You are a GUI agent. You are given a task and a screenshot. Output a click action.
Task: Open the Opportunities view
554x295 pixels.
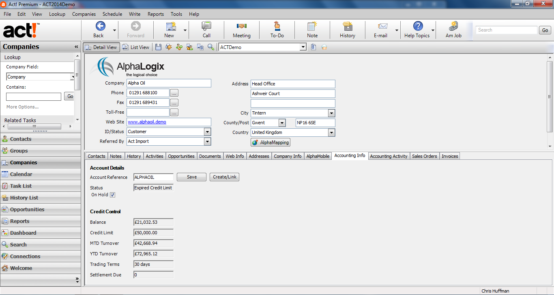[41, 209]
